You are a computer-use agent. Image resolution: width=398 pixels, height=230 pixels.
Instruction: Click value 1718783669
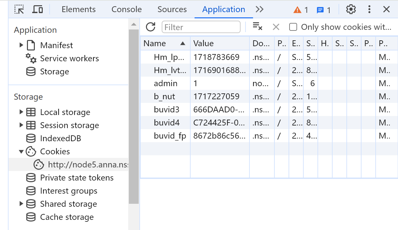(x=216, y=57)
